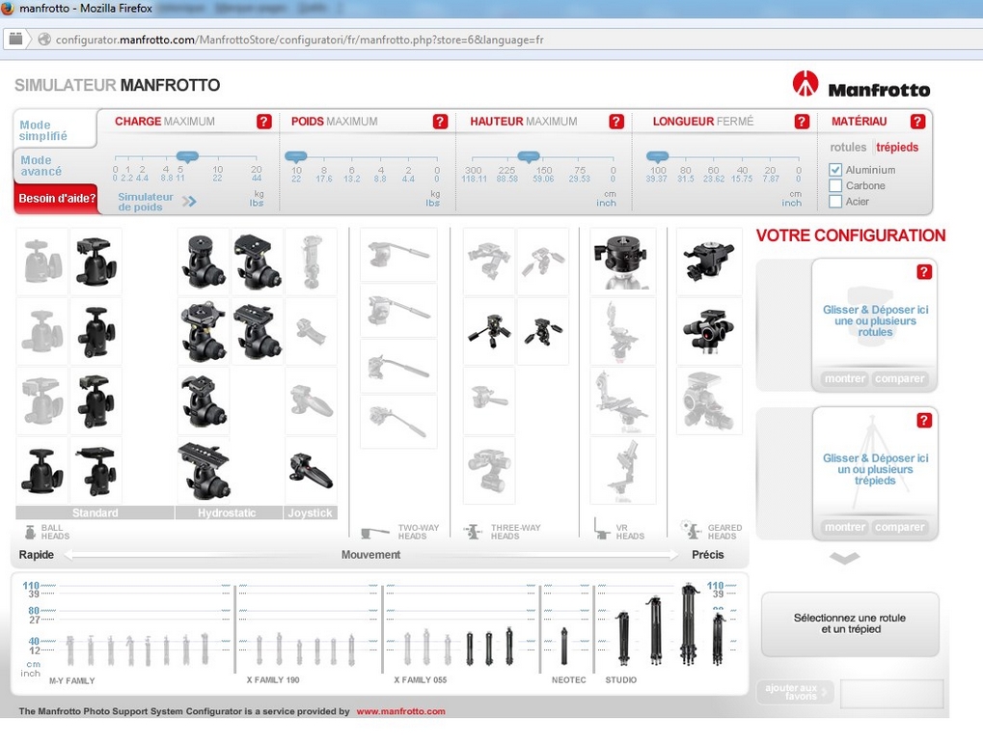Select the greyed bottom VR head thumbnail
This screenshot has width=983, height=746.
[x=622, y=471]
